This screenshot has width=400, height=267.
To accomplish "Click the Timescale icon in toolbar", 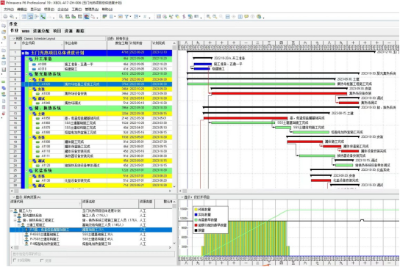I will pos(120,17).
